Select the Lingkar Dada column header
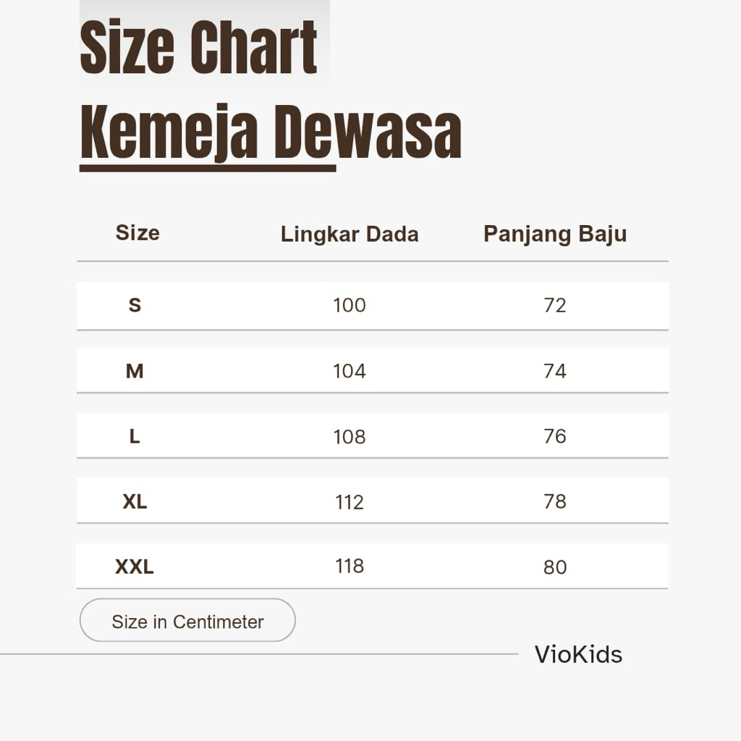The width and height of the screenshot is (741, 741). tap(350, 234)
